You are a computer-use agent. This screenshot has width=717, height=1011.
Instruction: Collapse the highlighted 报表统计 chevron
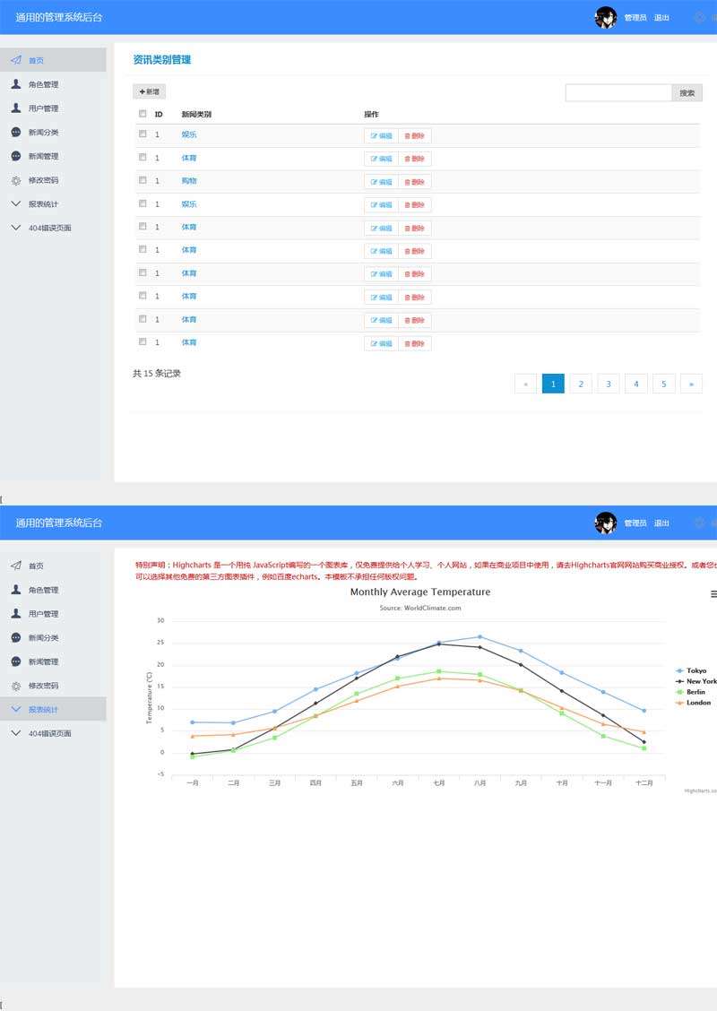16,709
